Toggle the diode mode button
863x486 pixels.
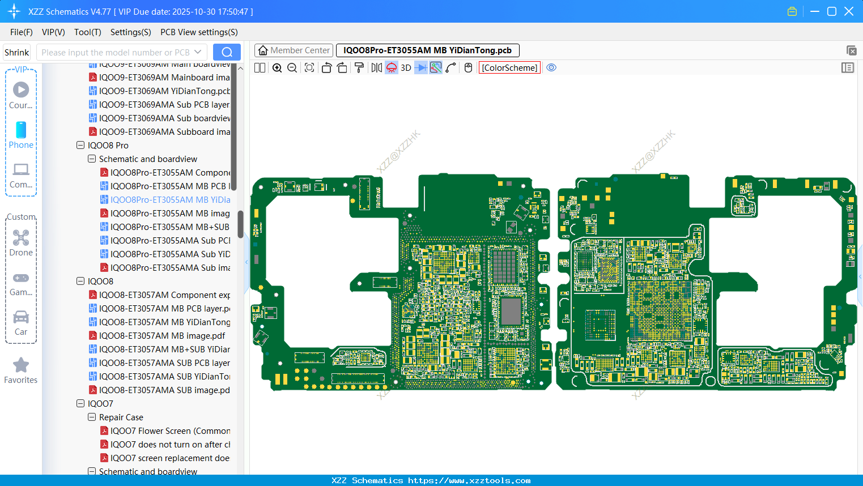click(421, 68)
